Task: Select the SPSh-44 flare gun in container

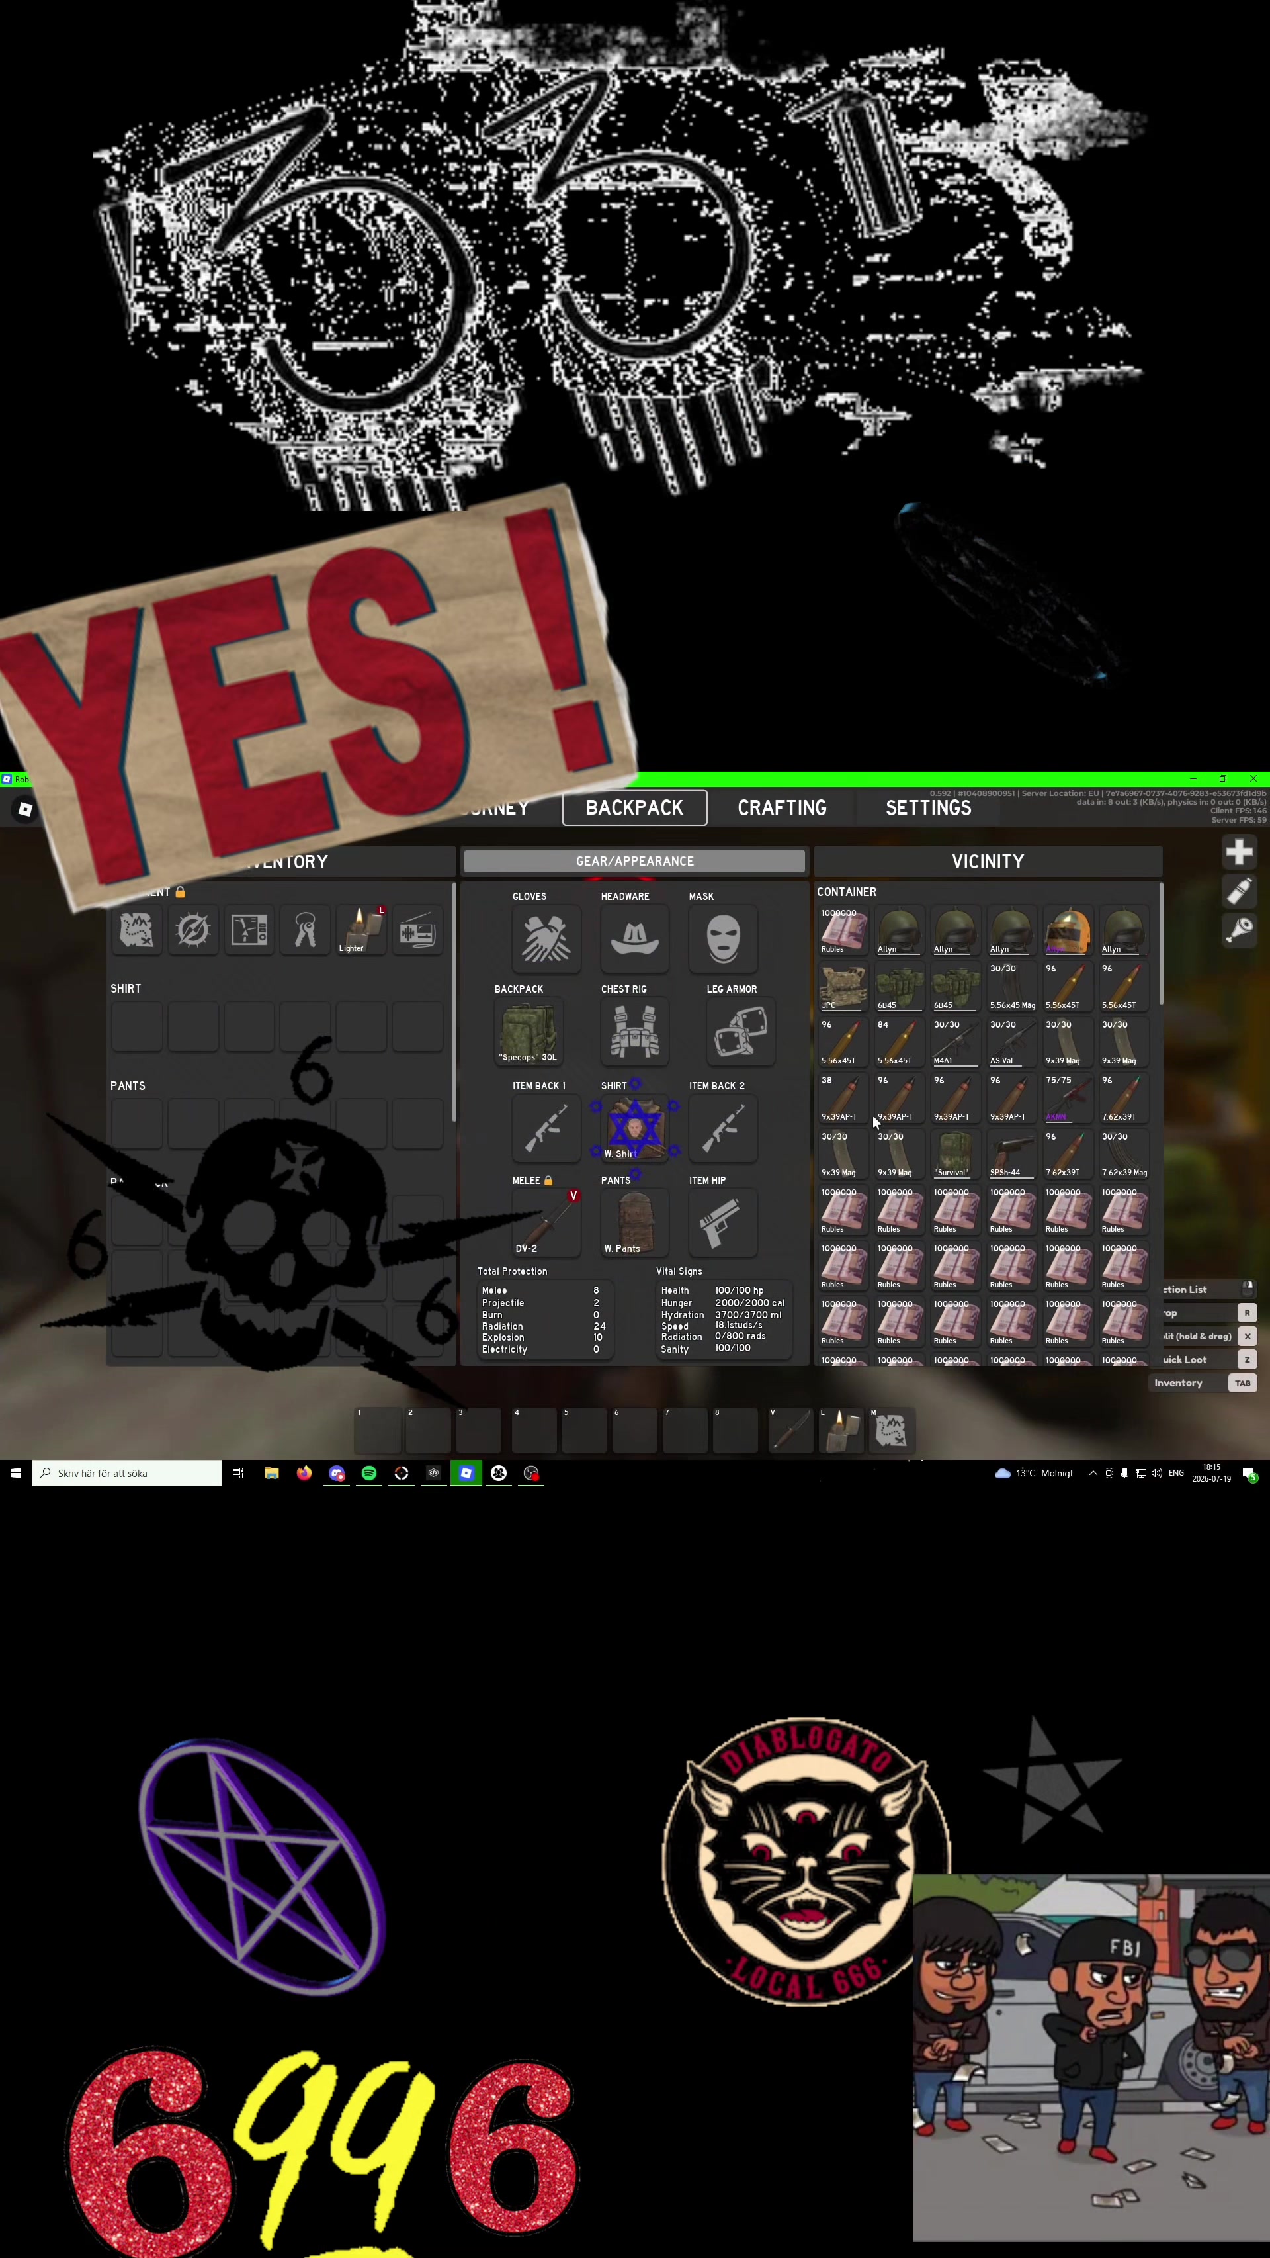Action: click(x=1011, y=1154)
